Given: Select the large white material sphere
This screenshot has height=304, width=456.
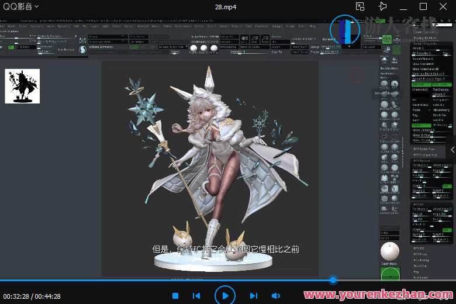Looking at the screenshot, I should pyautogui.click(x=389, y=251).
